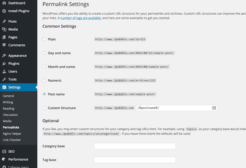Click the Posts pushpin icon
This screenshot has width=246, height=168.
(4, 21)
